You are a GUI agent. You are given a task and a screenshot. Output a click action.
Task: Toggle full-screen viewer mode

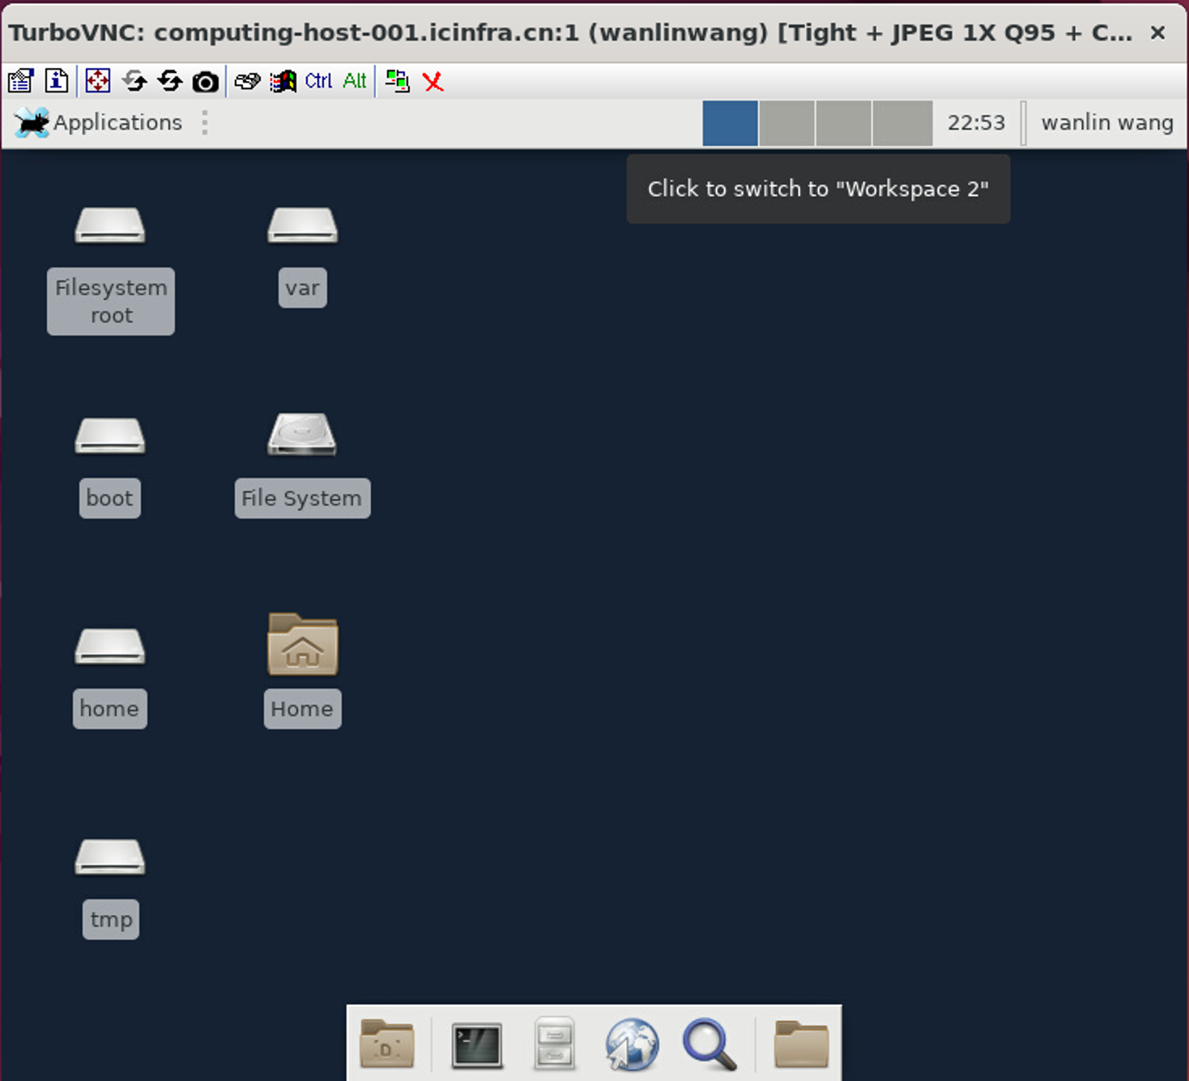coord(97,81)
